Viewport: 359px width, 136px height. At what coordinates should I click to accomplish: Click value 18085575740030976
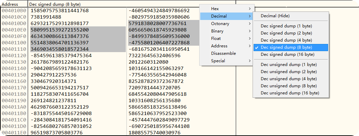coord(155,132)
